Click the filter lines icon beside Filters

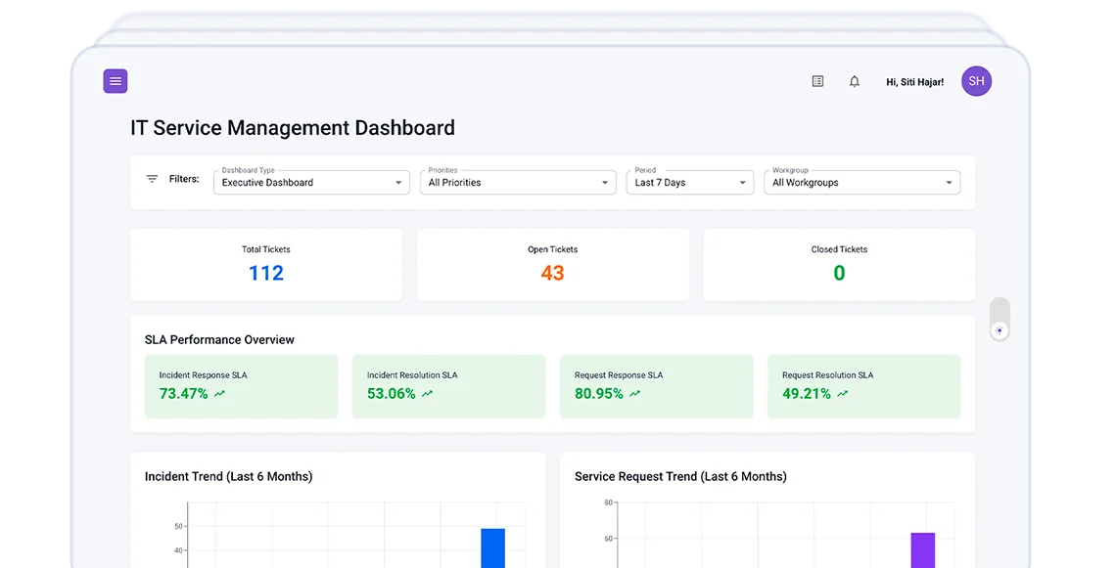coord(152,179)
